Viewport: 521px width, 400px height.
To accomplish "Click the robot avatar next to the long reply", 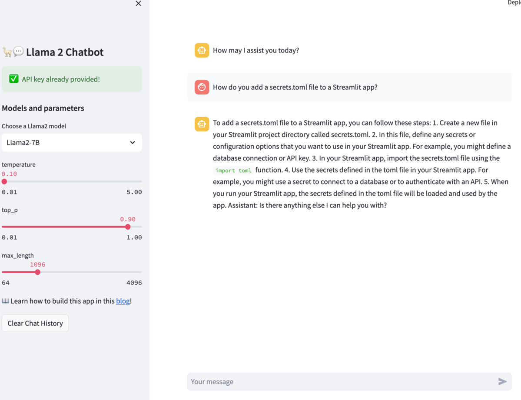I will click(x=202, y=124).
